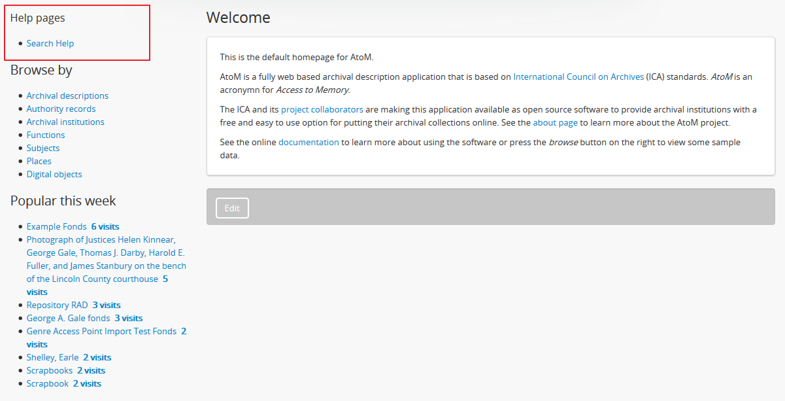Click the Edit button below welcome text
This screenshot has height=401, width=785.
tap(232, 208)
